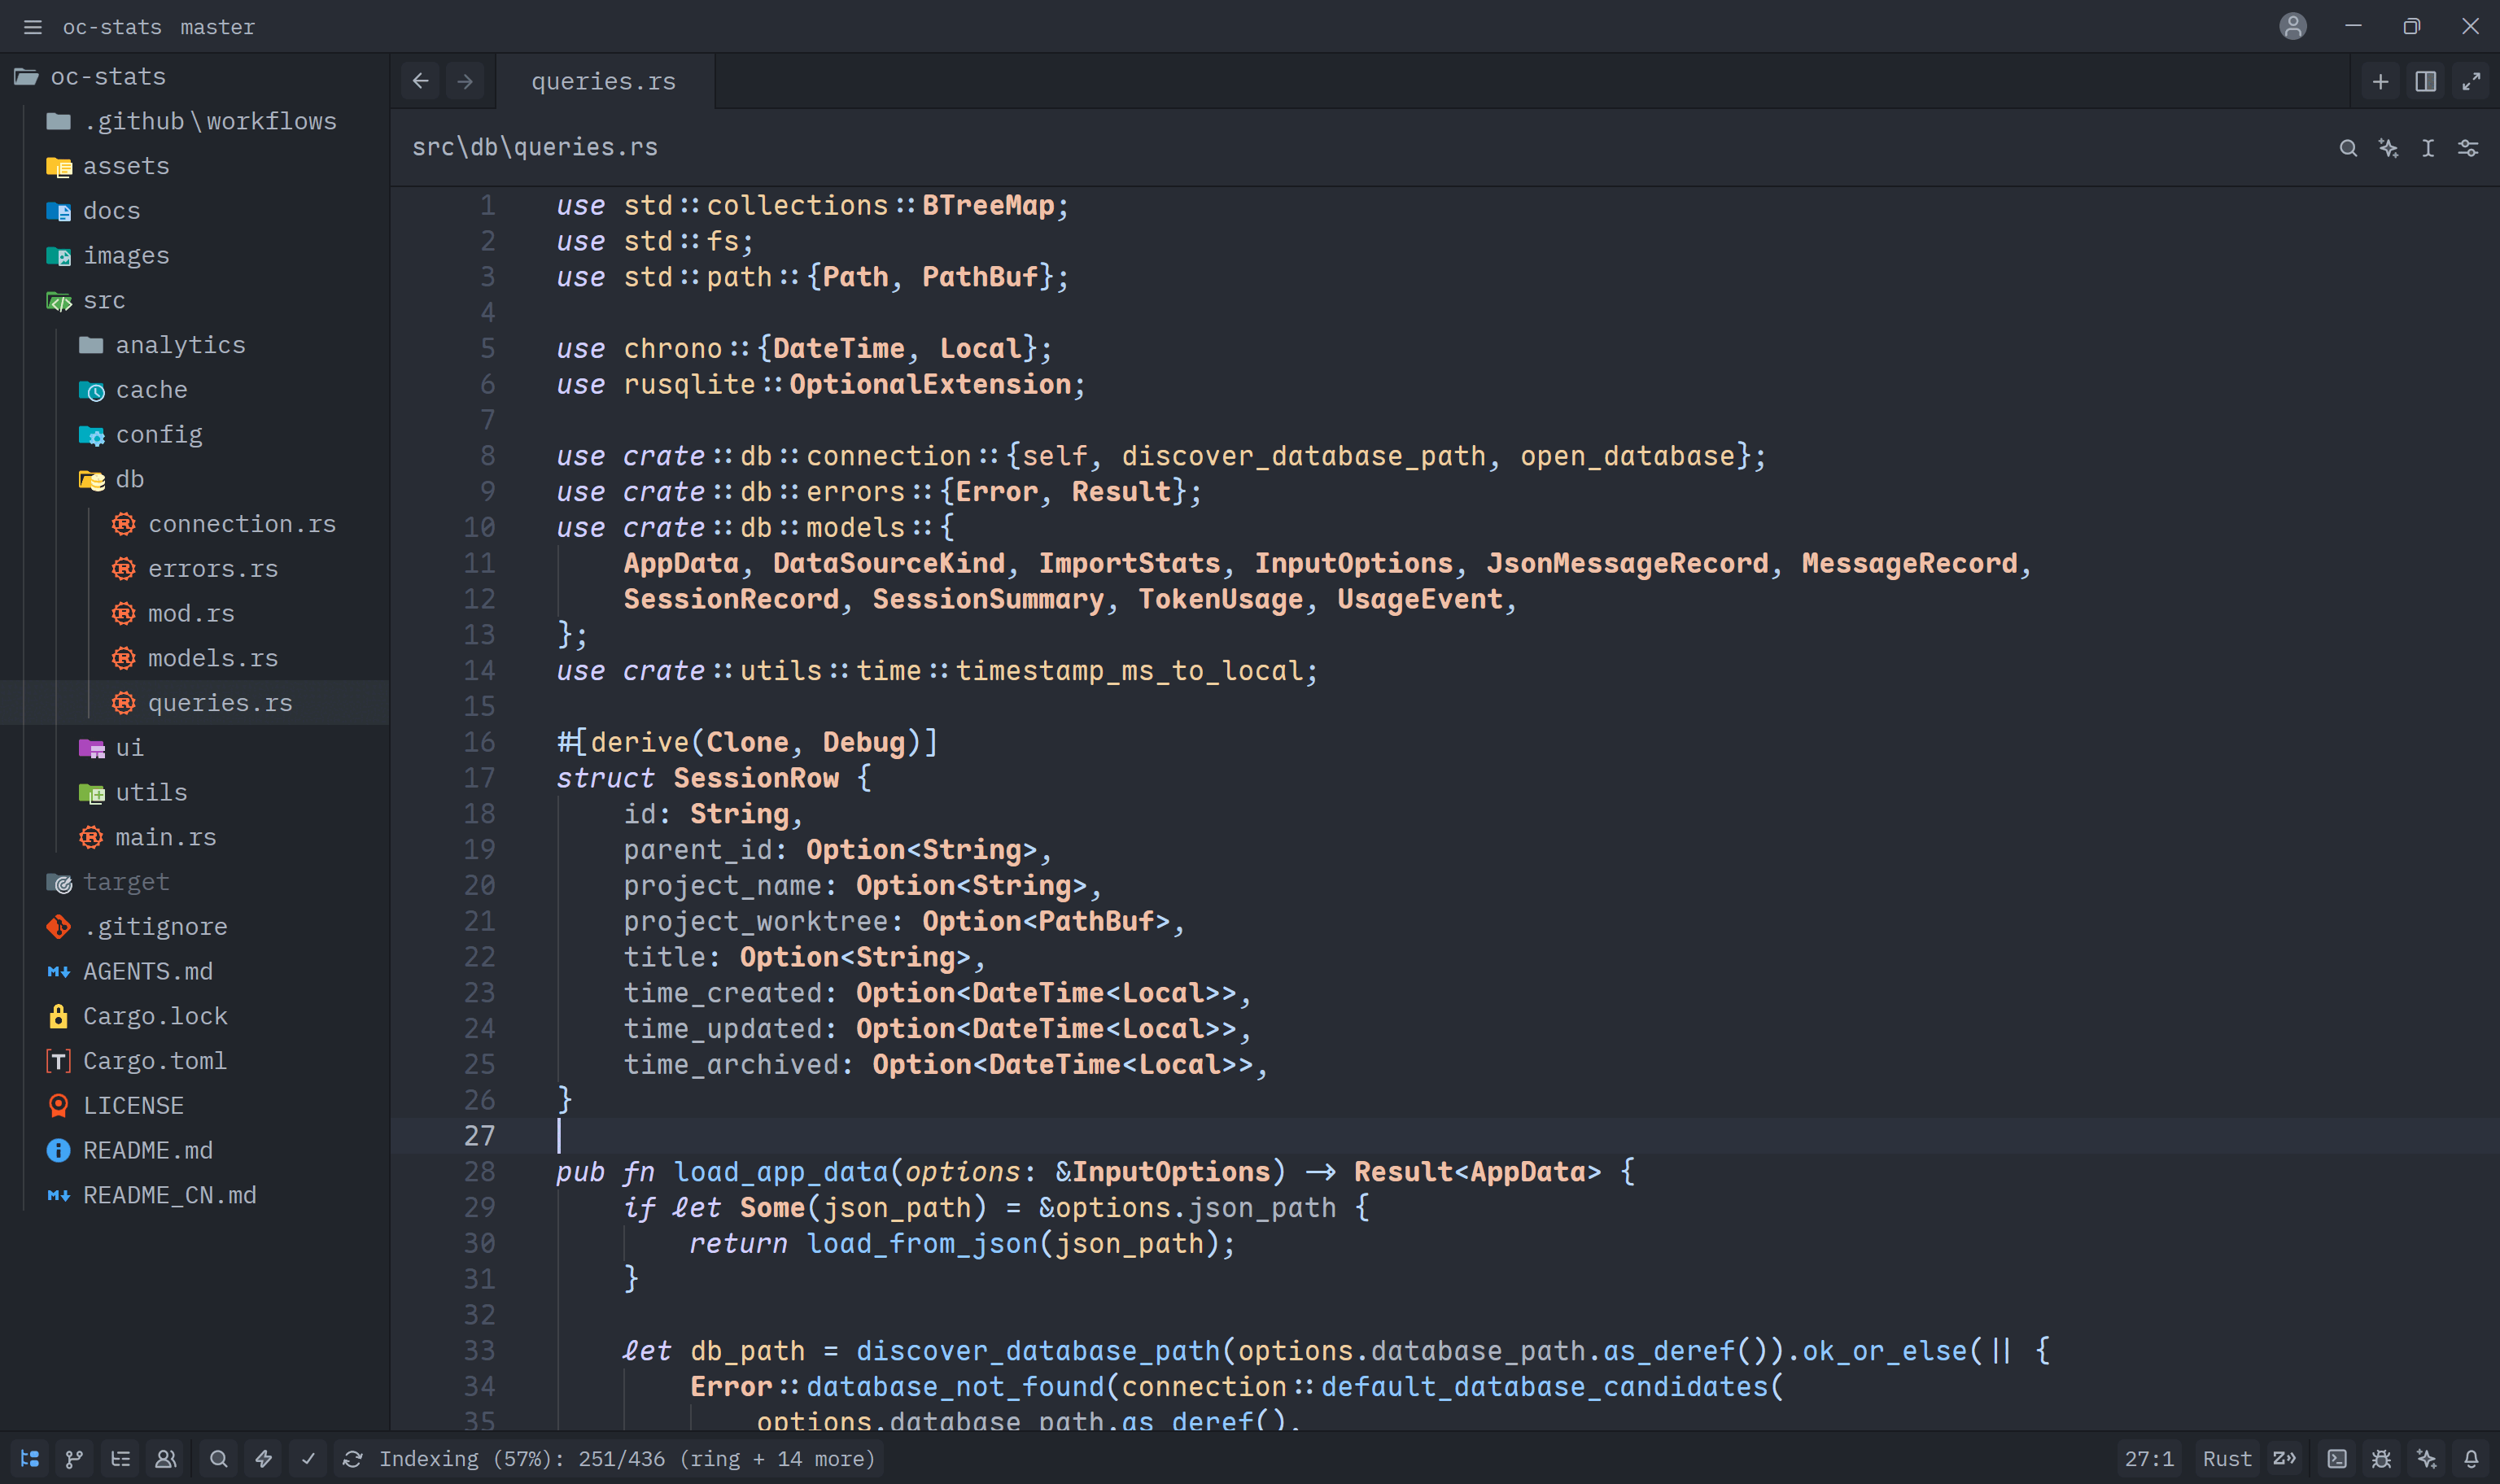Open the collaboration panel people icon
This screenshot has height=1484, width=2500.
click(166, 1459)
